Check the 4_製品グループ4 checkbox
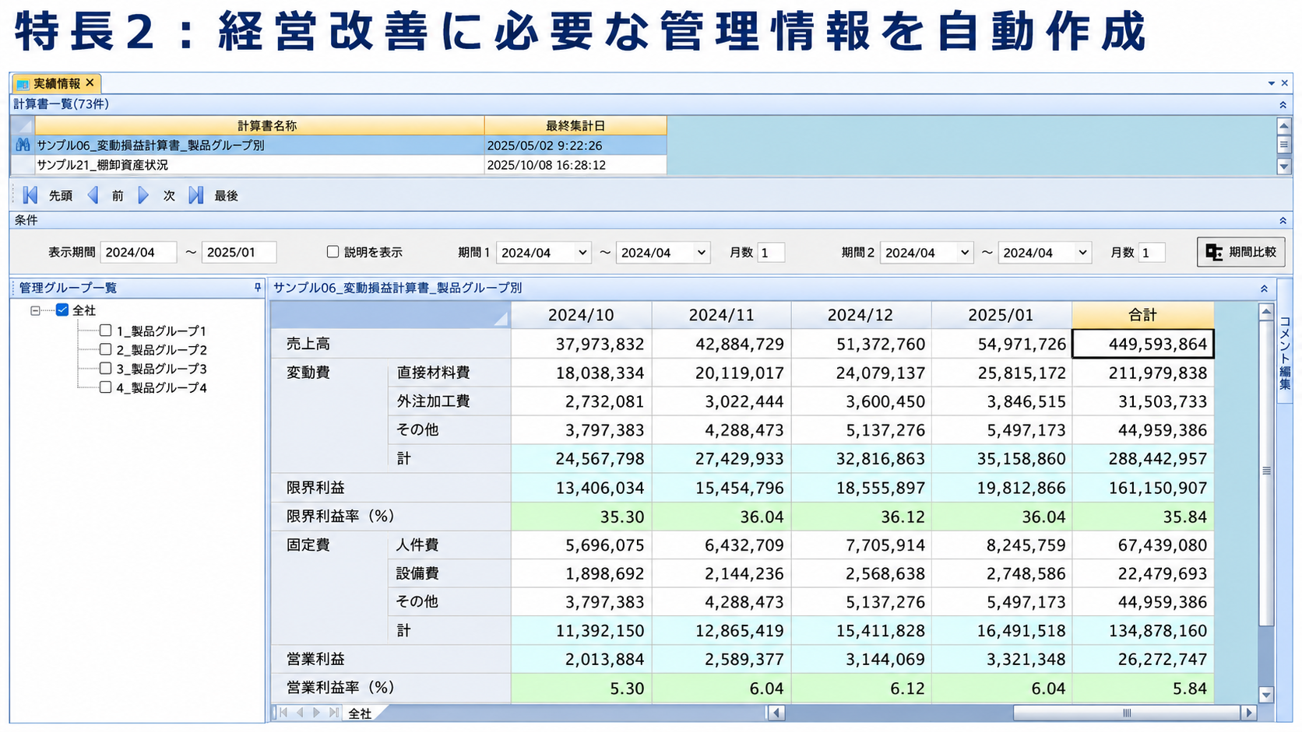1302x732 pixels. (106, 387)
